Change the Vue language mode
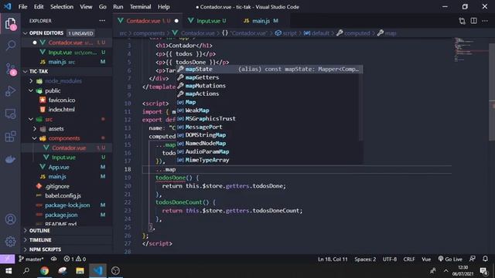 [426, 259]
